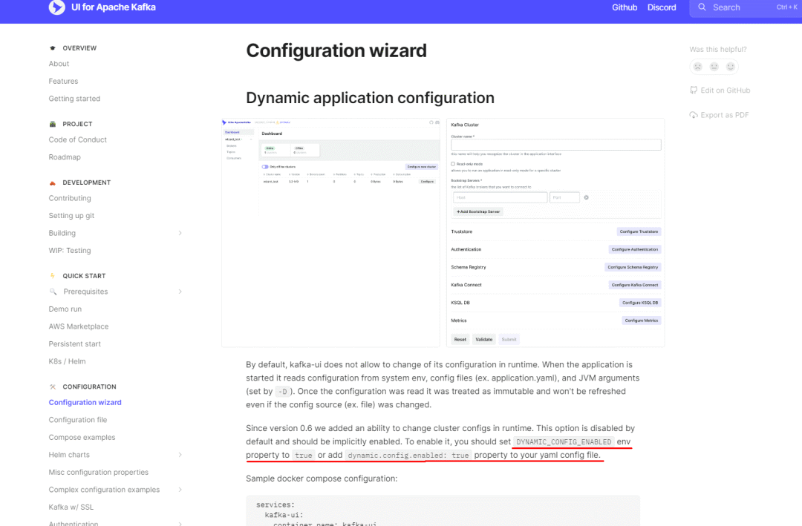This screenshot has width=802, height=526.
Task: Open the Helm charts page
Action: [69, 455]
